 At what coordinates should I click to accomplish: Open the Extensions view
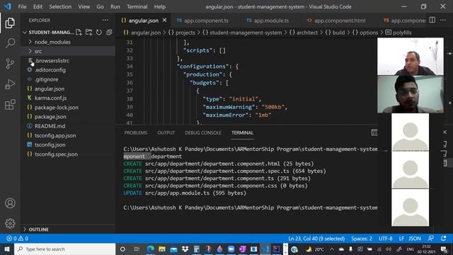[10, 105]
